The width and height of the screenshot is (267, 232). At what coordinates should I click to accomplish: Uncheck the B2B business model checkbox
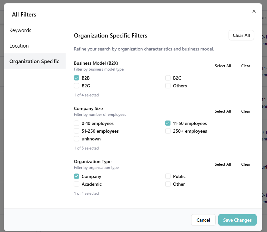pos(77,78)
